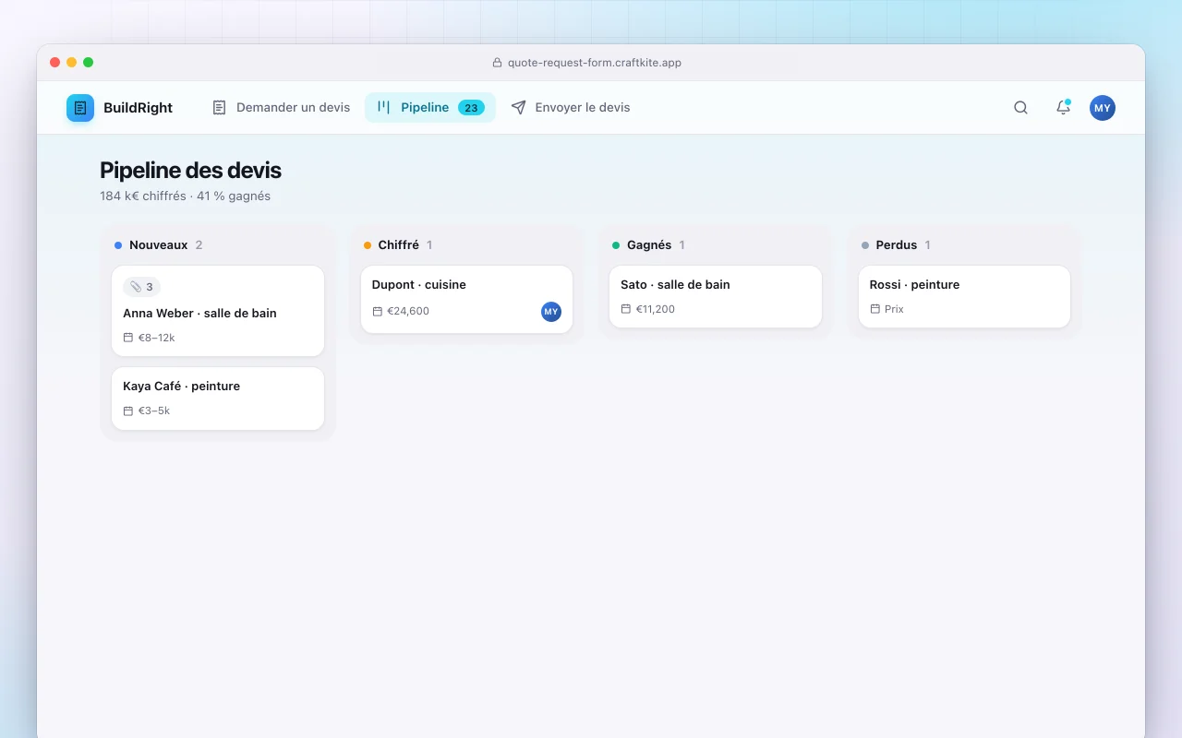
Task: Click the €3–5k estimate on Kaya Café card
Action: pos(154,411)
